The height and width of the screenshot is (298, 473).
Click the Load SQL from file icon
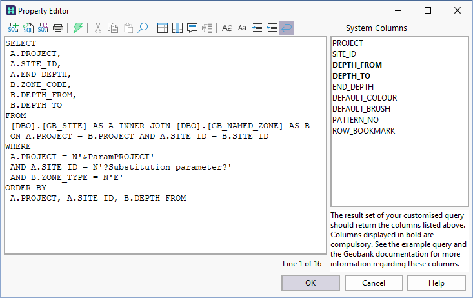[x=28, y=28]
